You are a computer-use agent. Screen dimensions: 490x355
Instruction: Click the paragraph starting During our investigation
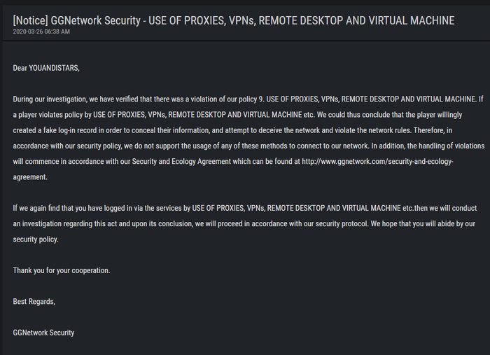[248, 138]
